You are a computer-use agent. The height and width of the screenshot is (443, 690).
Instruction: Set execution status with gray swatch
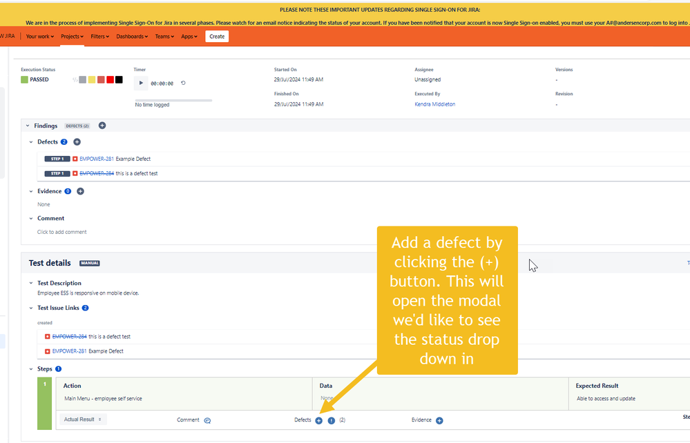(x=83, y=79)
